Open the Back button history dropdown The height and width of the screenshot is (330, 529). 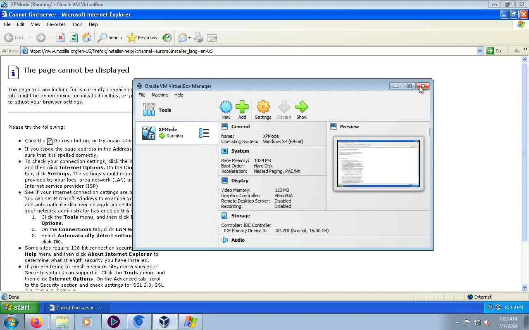tap(30, 38)
